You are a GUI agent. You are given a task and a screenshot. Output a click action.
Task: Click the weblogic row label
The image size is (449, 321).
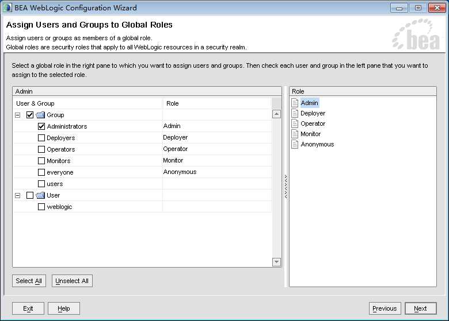coord(59,207)
